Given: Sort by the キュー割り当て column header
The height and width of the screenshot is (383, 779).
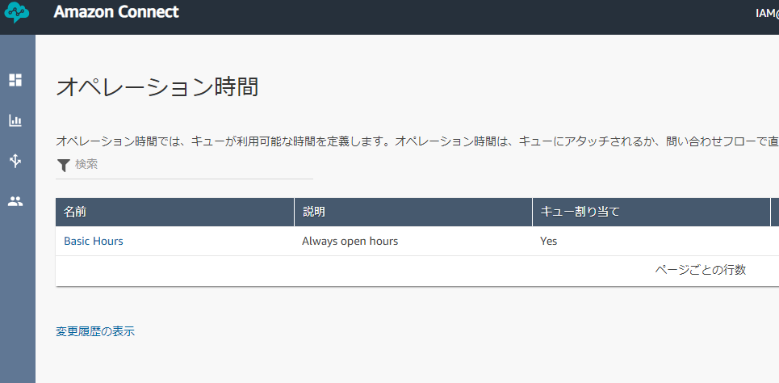Looking at the screenshot, I should coord(651,212).
